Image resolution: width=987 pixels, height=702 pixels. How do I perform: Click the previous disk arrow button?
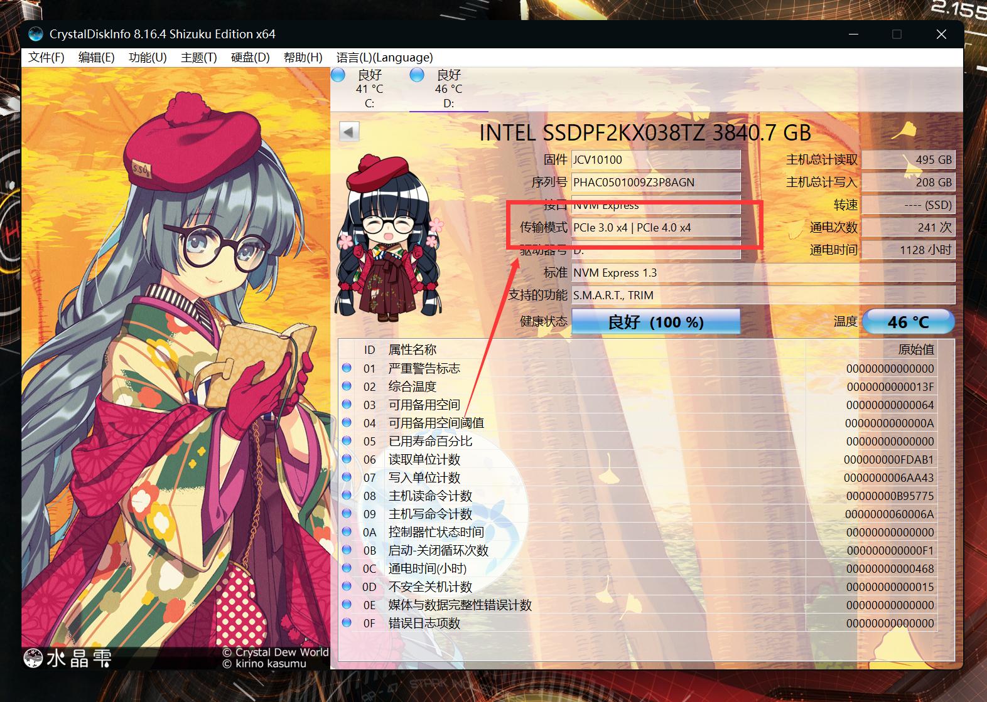coord(349,132)
